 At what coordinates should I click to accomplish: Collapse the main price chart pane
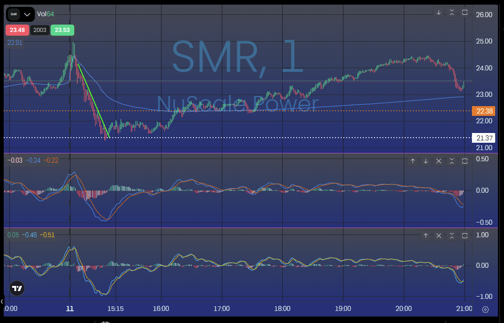pos(452,13)
